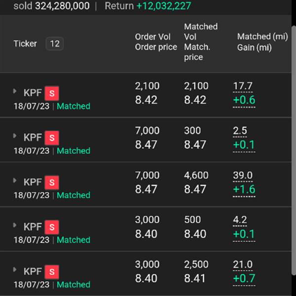
Task: Expand the KPF order matched at 8.41
Action: coord(14,270)
